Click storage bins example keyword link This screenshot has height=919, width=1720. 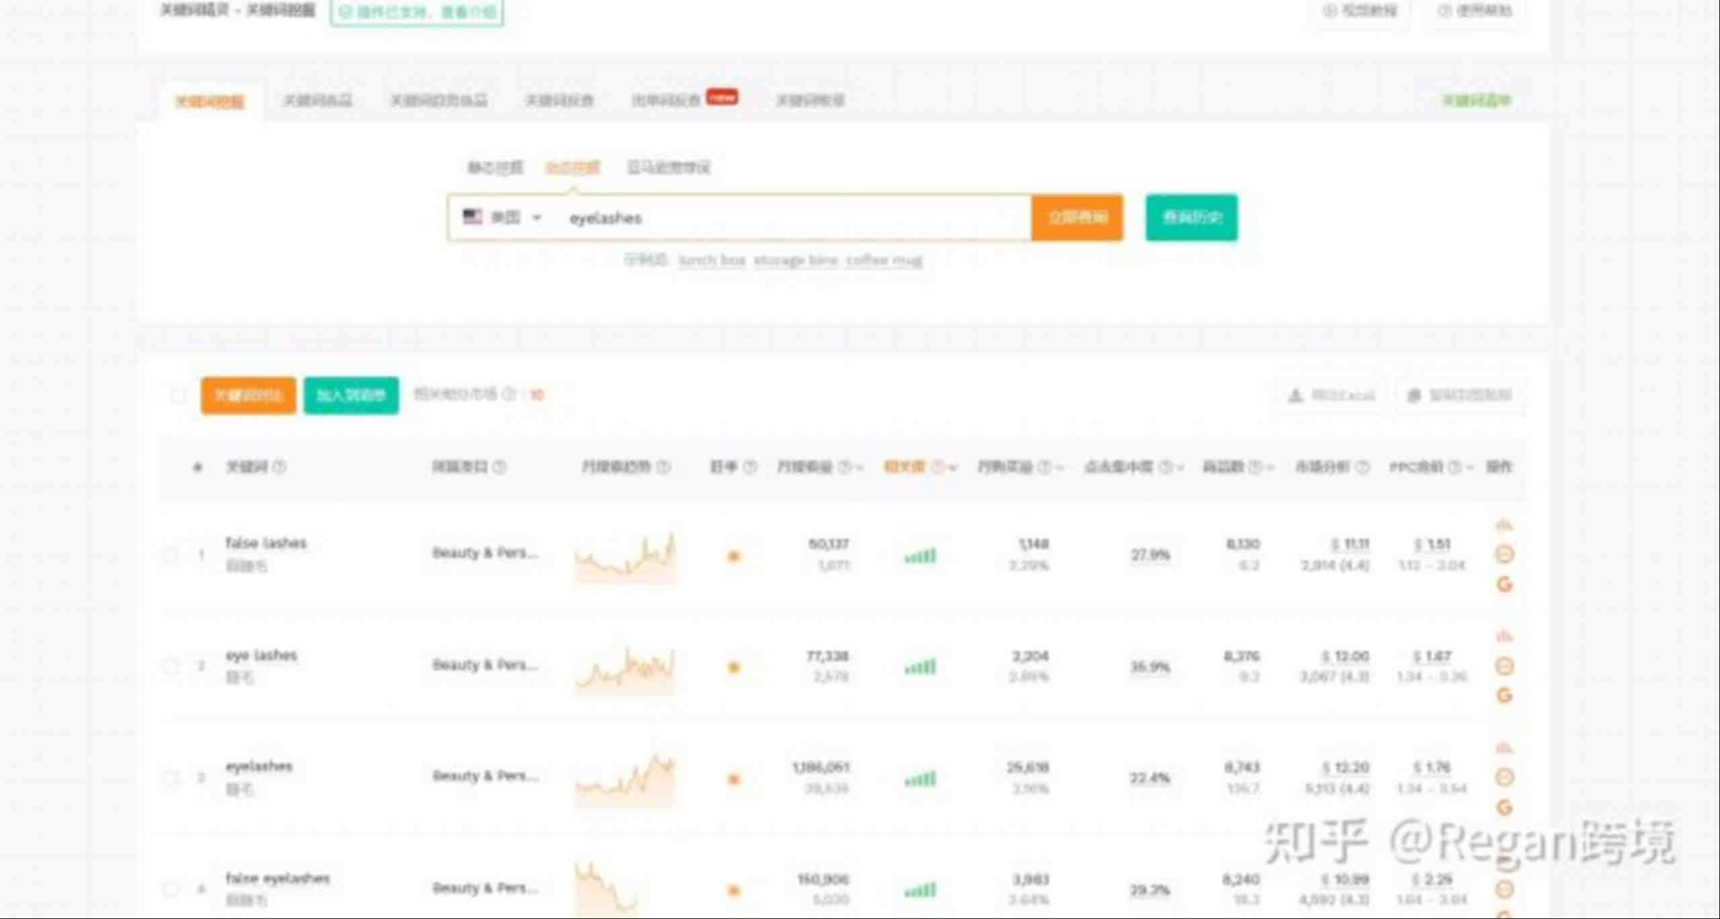click(795, 260)
